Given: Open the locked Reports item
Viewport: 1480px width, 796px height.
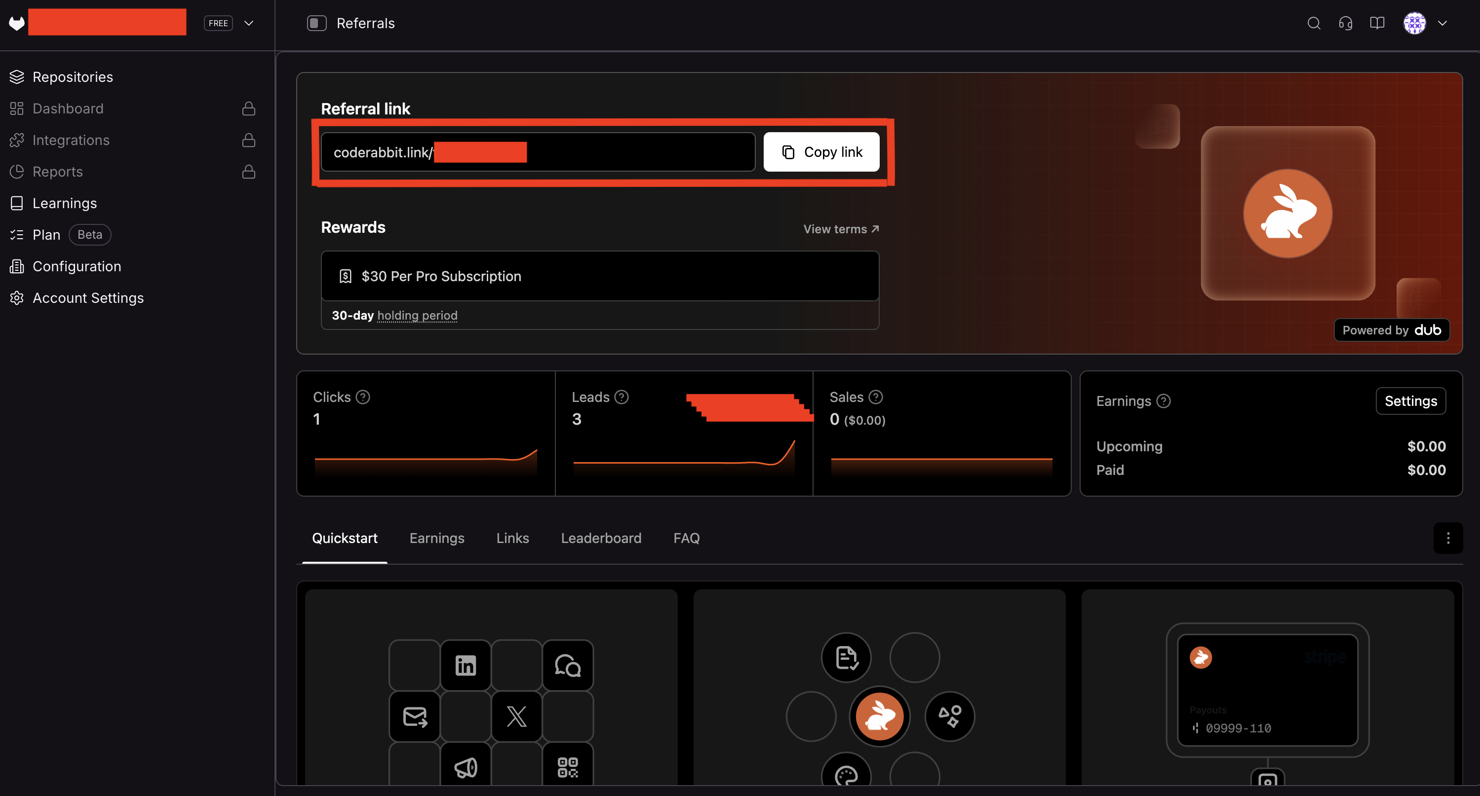Looking at the screenshot, I should point(133,172).
